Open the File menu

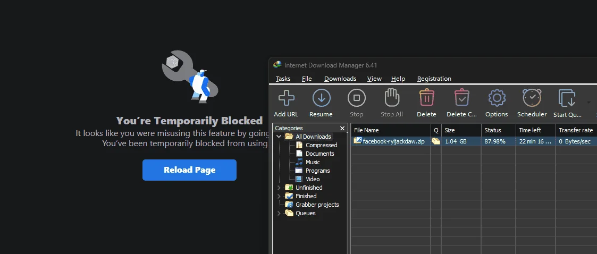307,79
